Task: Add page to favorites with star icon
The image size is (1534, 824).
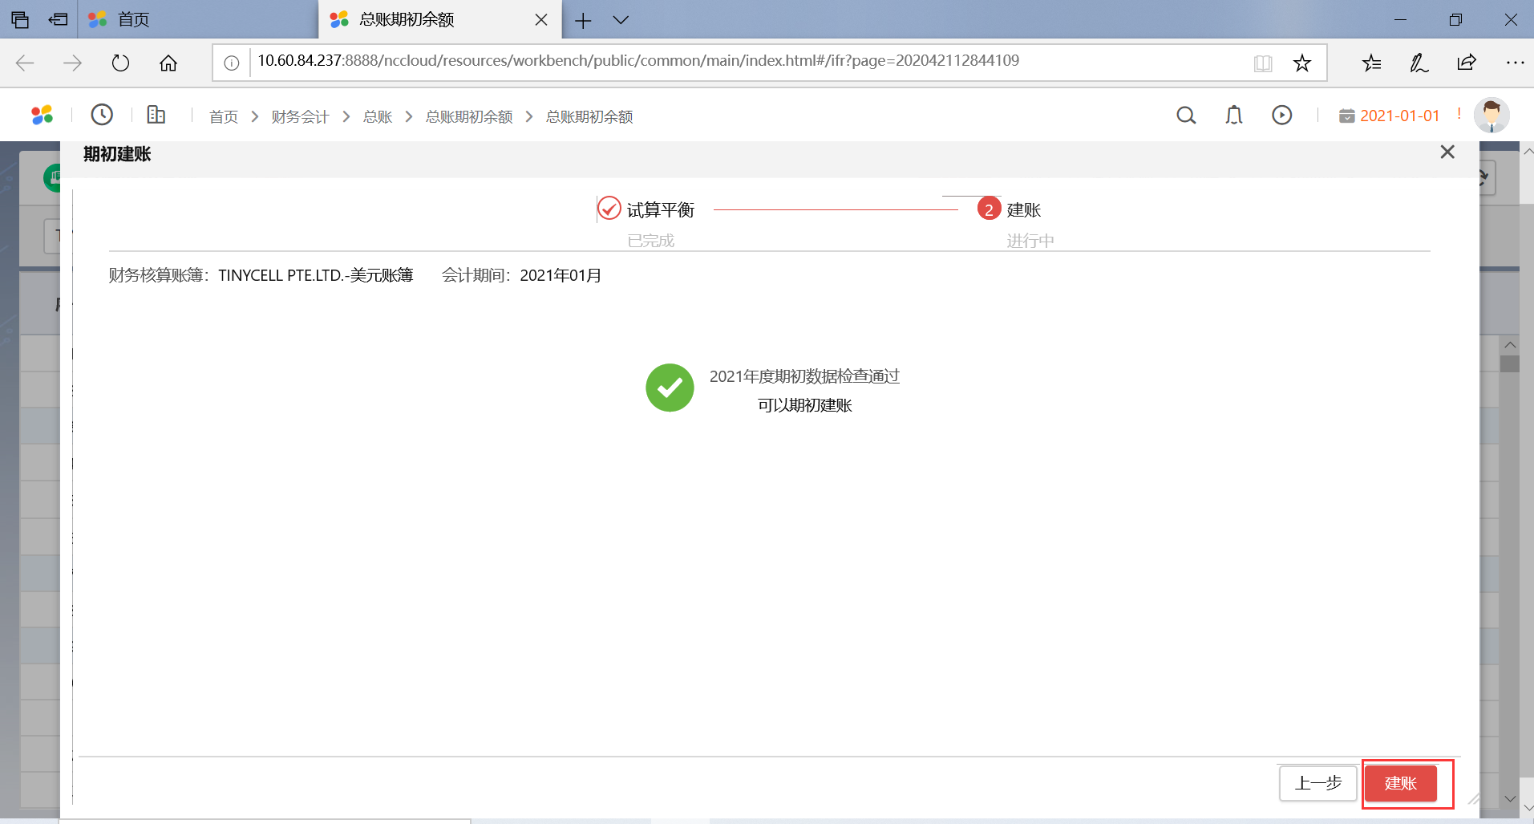Action: pos(1301,63)
